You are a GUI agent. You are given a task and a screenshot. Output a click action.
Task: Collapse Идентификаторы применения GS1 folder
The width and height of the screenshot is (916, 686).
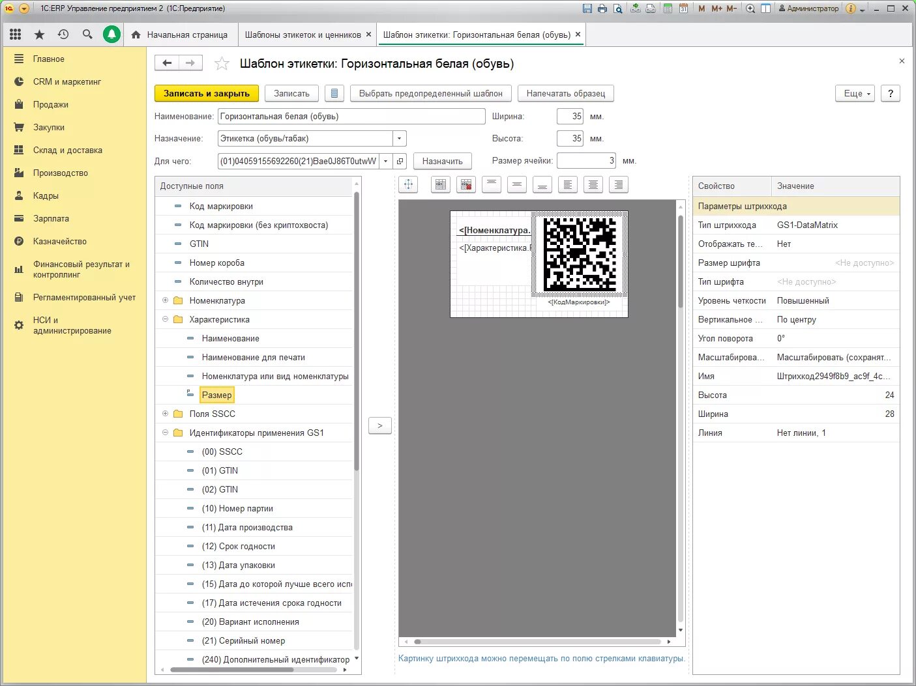pos(165,433)
